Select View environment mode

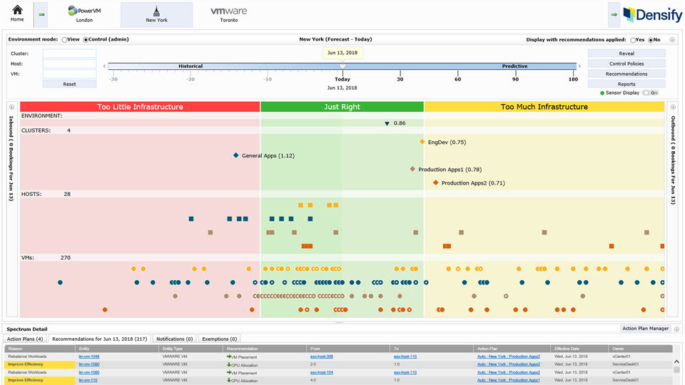click(64, 40)
